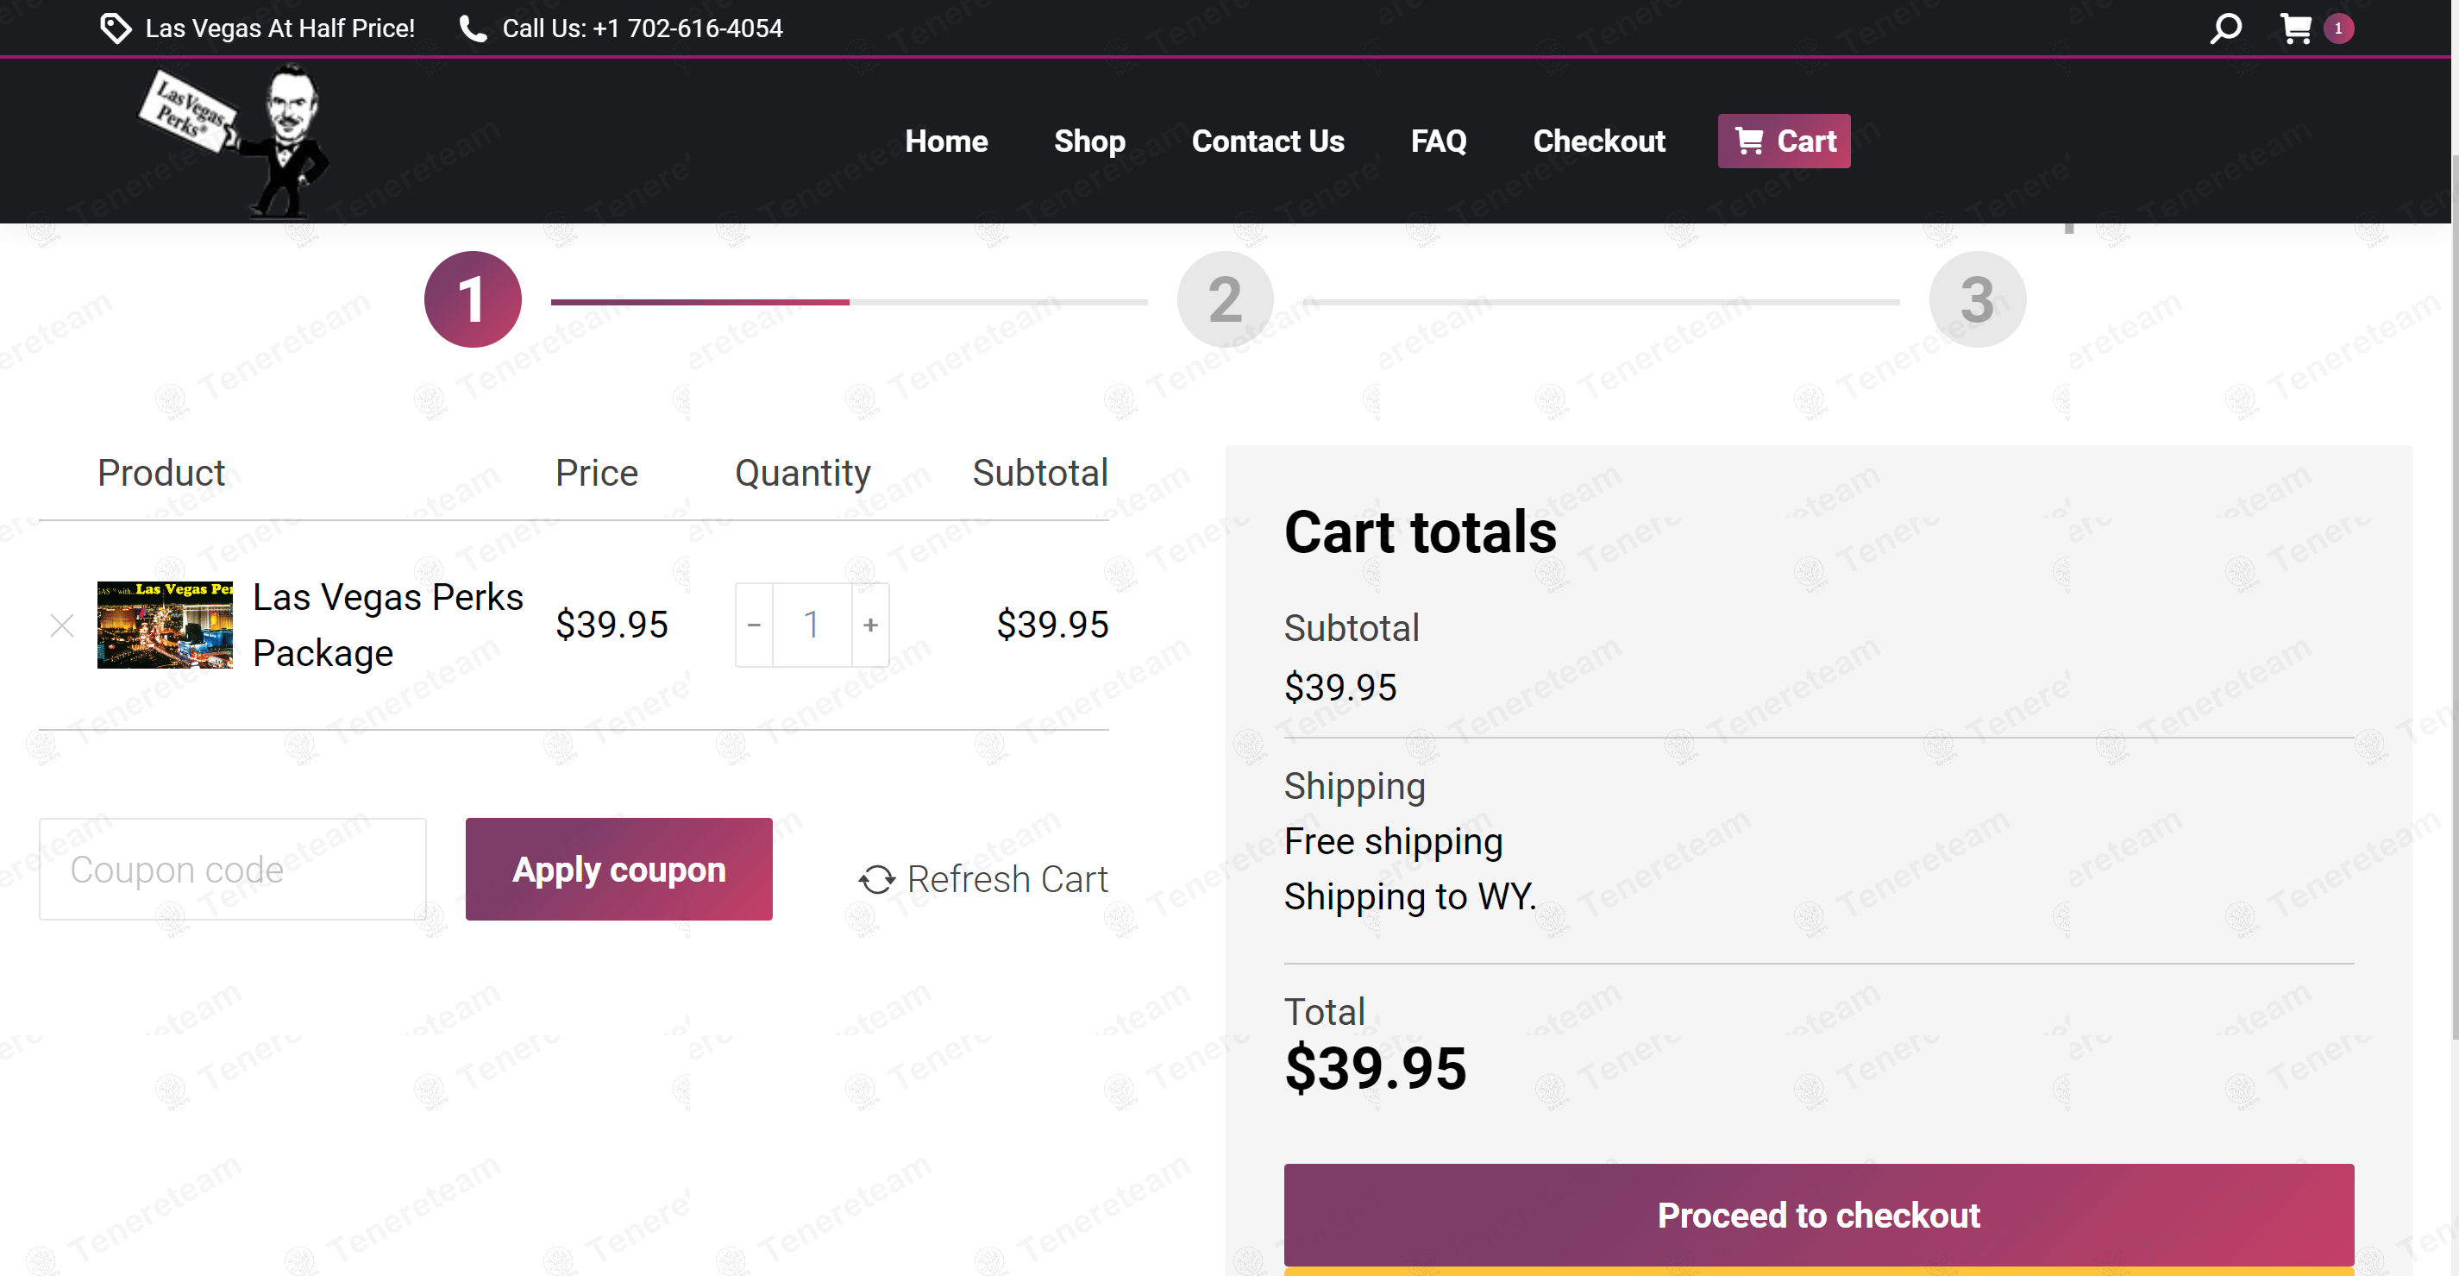
Task: Click the highlighted Cart menu button
Action: click(x=1785, y=141)
